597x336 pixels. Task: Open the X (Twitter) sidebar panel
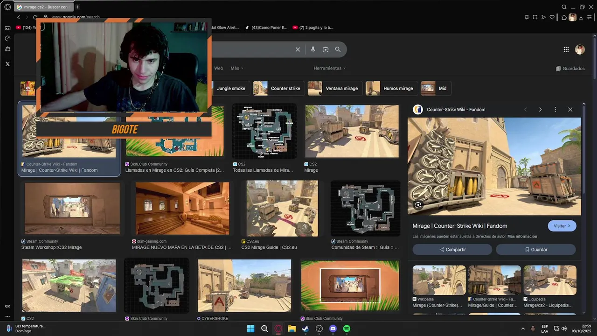7,64
